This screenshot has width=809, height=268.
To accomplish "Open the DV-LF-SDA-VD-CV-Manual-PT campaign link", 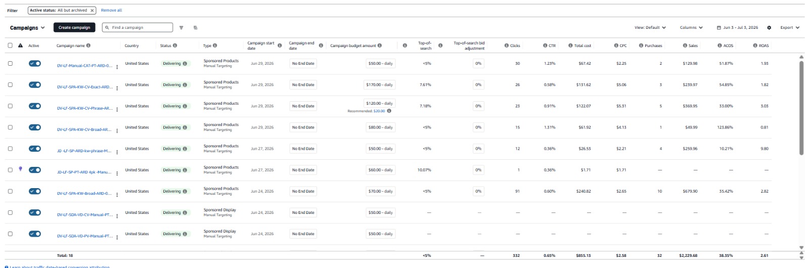I will tap(84, 214).
